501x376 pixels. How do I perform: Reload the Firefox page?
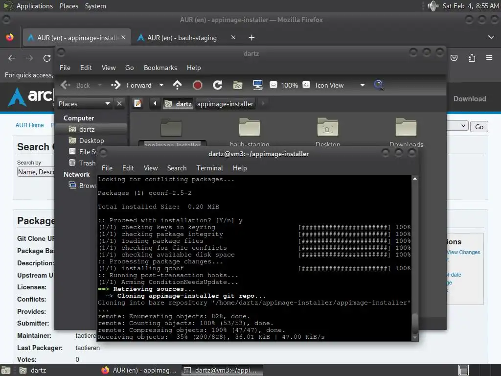pos(47,58)
